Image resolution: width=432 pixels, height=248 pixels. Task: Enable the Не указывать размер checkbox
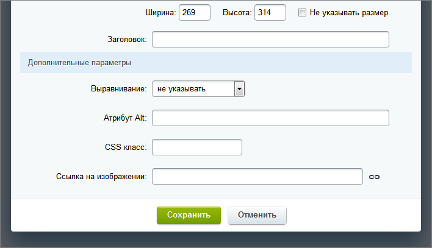302,13
